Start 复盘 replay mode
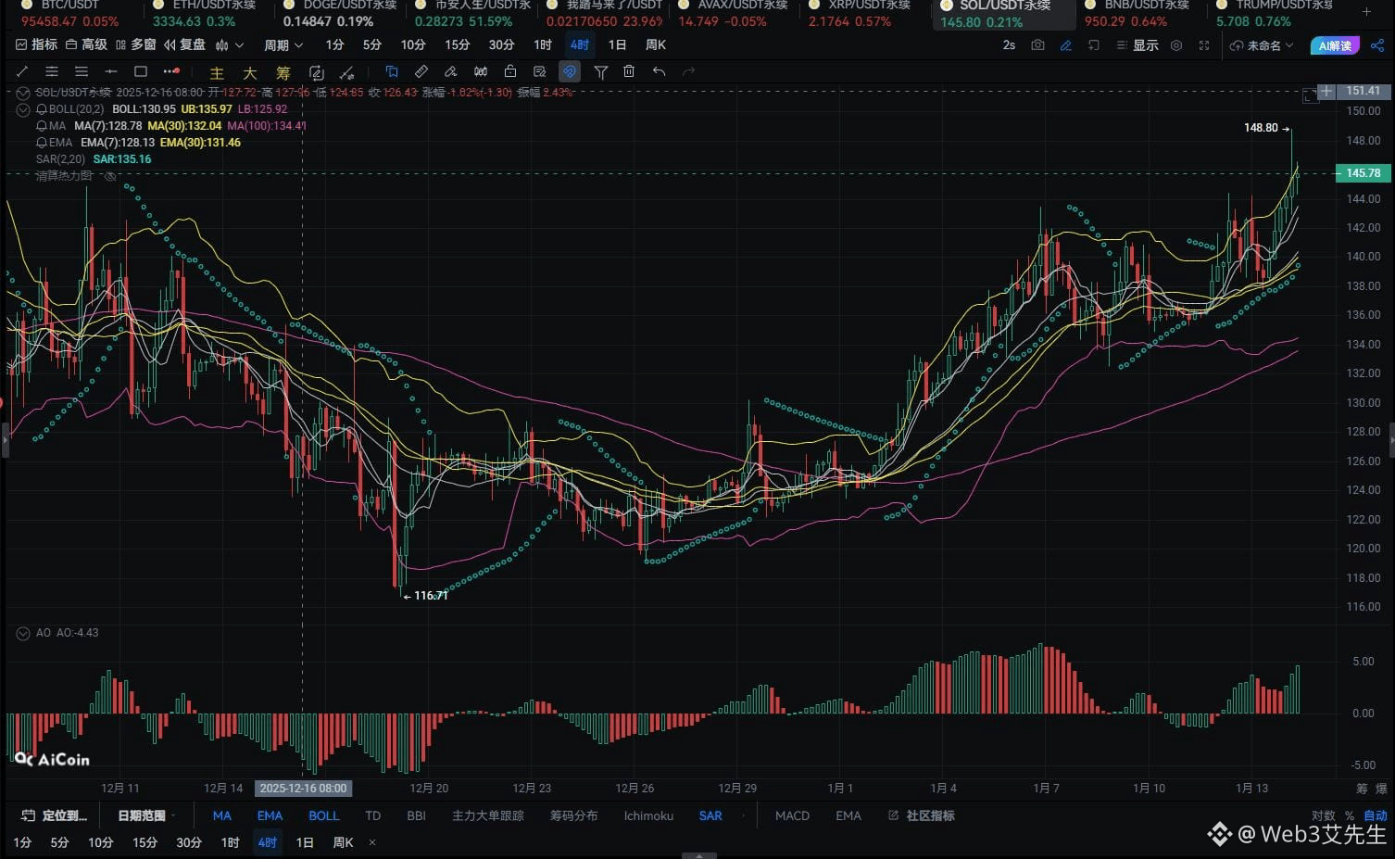The height and width of the screenshot is (859, 1395). coord(184,44)
